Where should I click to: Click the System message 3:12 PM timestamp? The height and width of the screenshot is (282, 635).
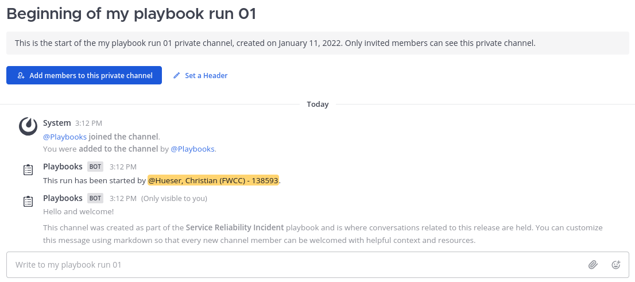(x=88, y=123)
